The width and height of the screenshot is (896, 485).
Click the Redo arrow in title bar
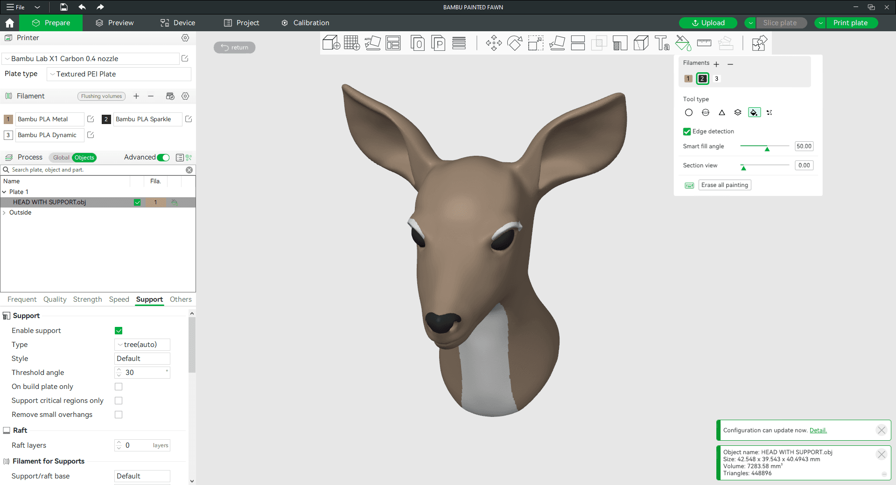tap(100, 7)
